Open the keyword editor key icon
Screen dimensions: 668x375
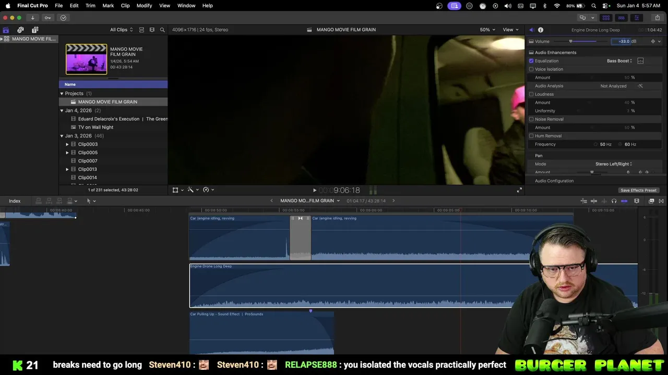coord(47,18)
